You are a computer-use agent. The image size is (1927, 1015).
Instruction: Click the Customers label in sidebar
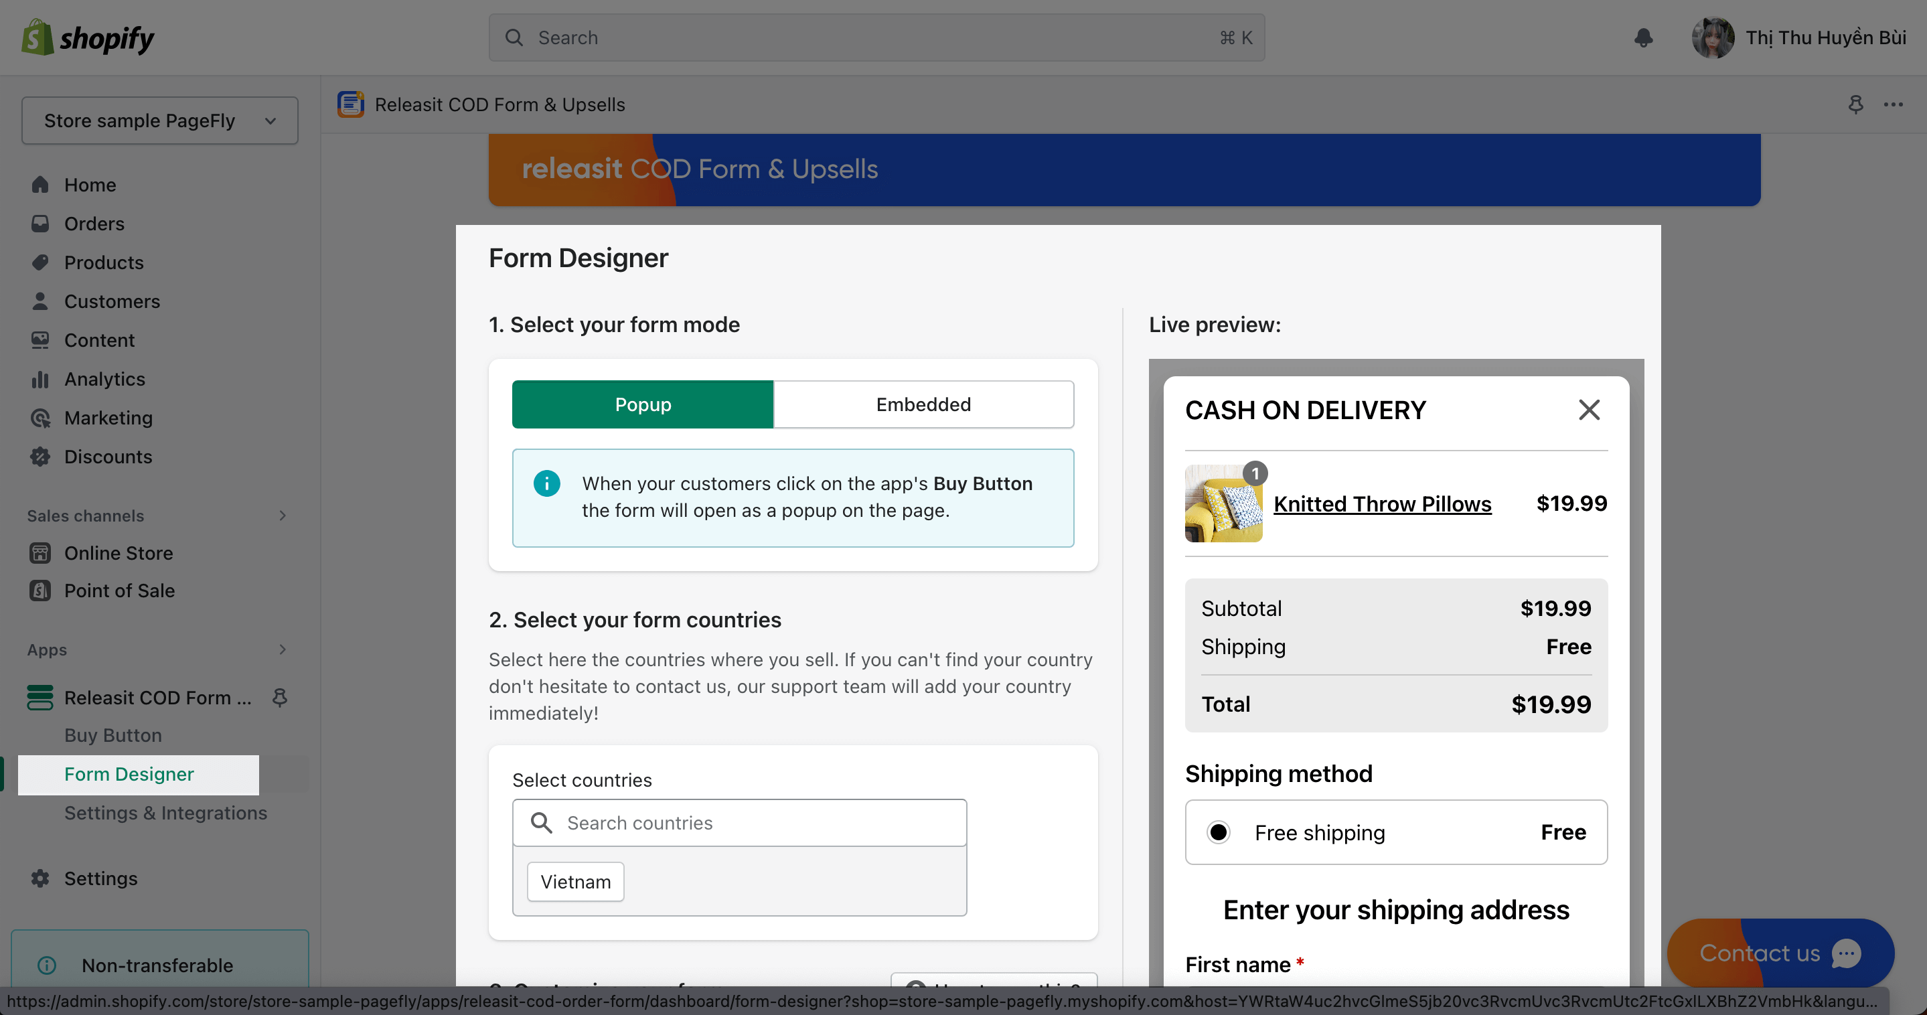pyautogui.click(x=112, y=301)
